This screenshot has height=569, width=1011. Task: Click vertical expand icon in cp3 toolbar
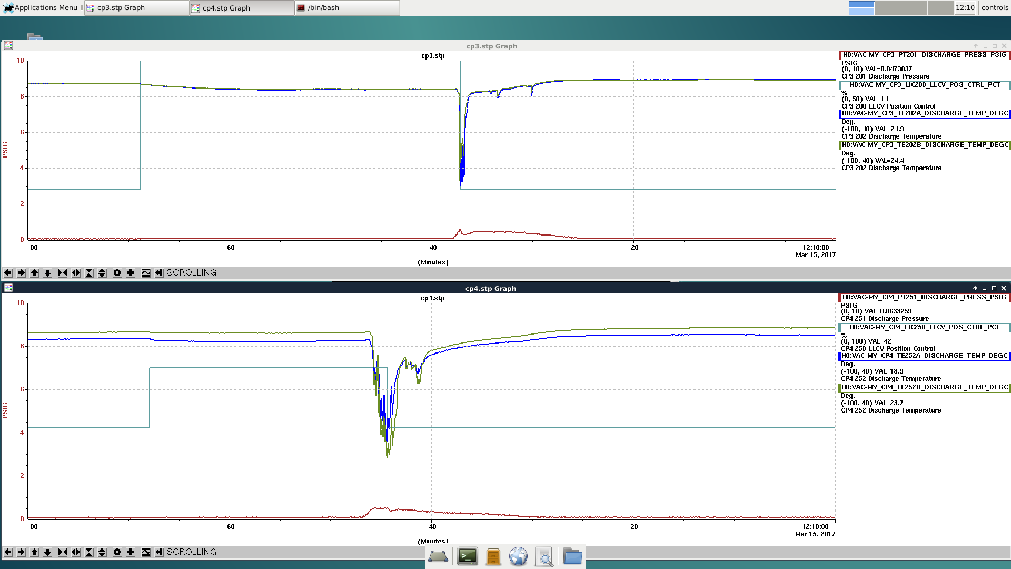click(102, 273)
